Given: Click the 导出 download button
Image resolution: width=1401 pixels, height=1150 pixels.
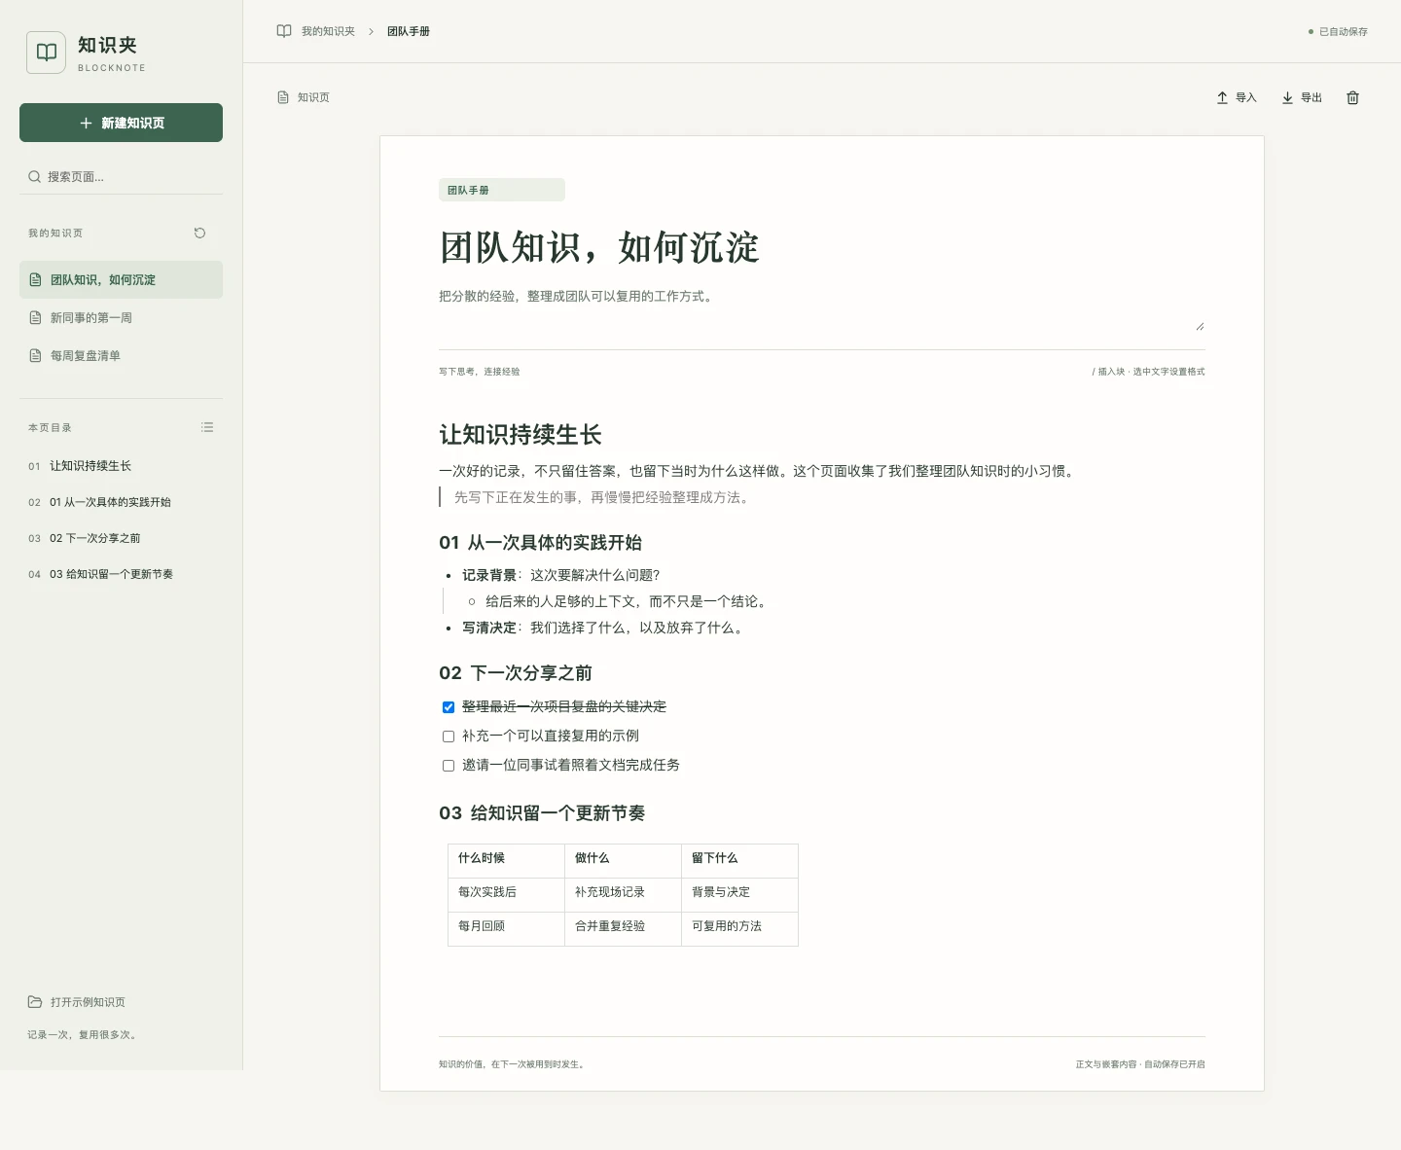Looking at the screenshot, I should click(x=1302, y=97).
